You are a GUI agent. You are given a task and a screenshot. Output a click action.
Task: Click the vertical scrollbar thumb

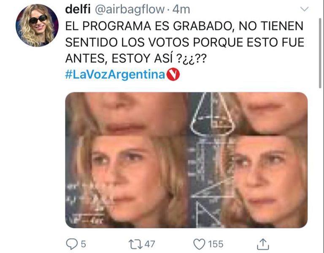pos(320,53)
